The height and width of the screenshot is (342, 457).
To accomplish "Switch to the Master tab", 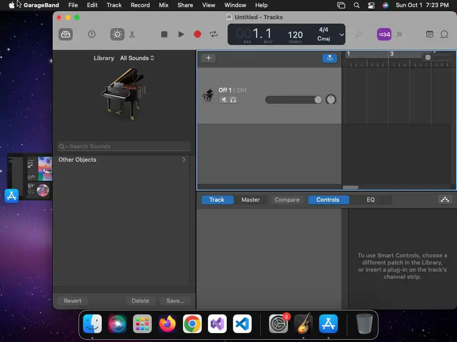I will [x=251, y=200].
